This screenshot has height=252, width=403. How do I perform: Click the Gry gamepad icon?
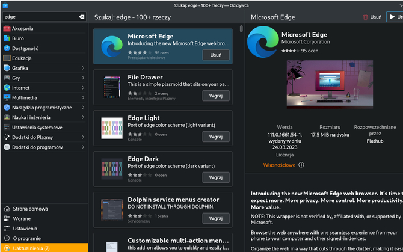[x=7, y=78]
